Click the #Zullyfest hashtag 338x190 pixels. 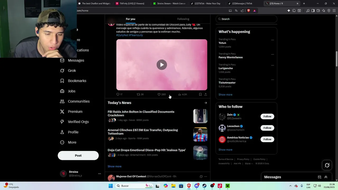click(122, 35)
